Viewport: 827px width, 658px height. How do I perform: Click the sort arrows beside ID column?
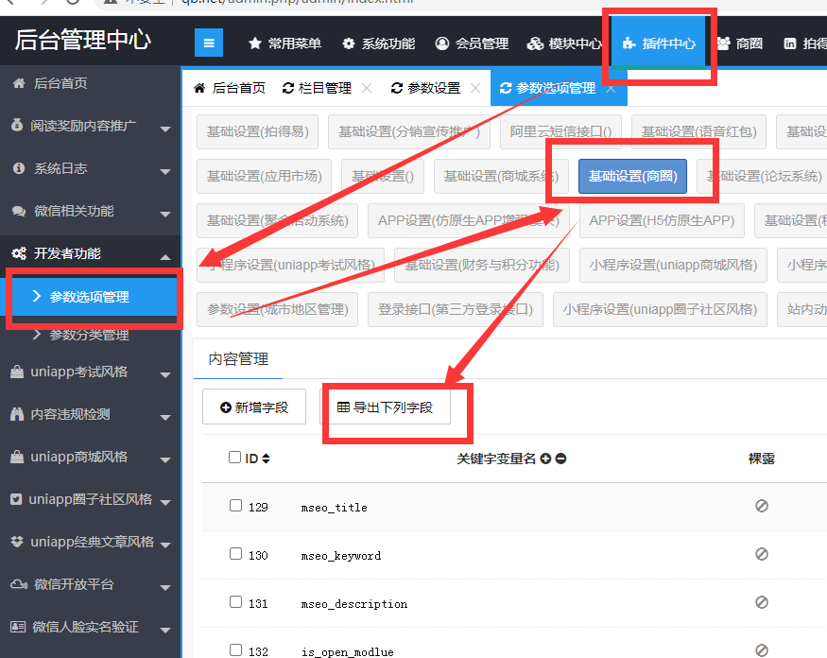pyautogui.click(x=266, y=459)
